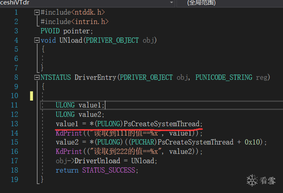Click the PULONG cast on line 13
Screen dimensions: 283x193
click(x=108, y=124)
